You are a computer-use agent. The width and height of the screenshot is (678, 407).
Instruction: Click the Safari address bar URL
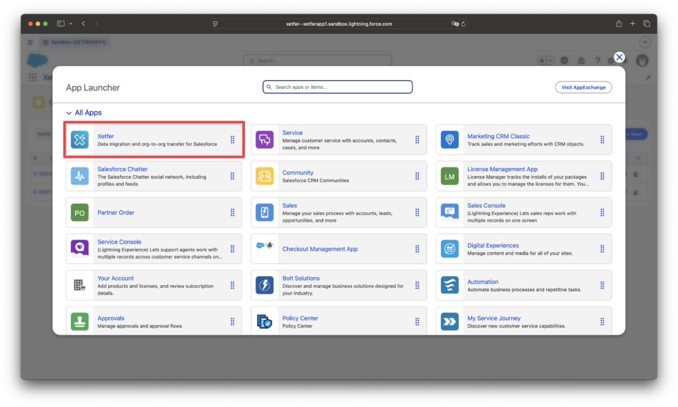[339, 24]
